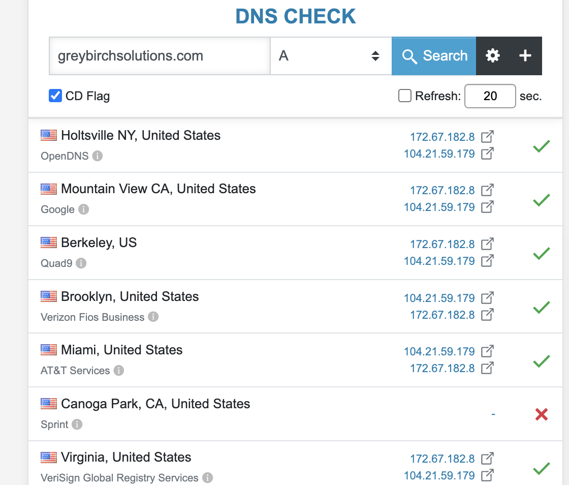This screenshot has width=569, height=485.
Task: Click the OpenDNS info icon
Action: point(98,156)
